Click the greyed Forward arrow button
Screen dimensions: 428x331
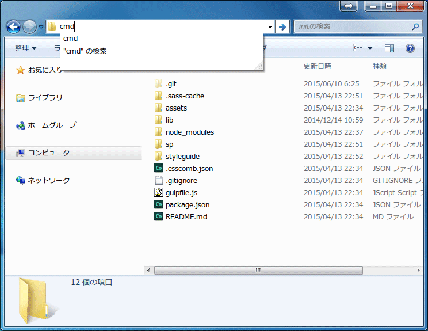[x=29, y=26]
